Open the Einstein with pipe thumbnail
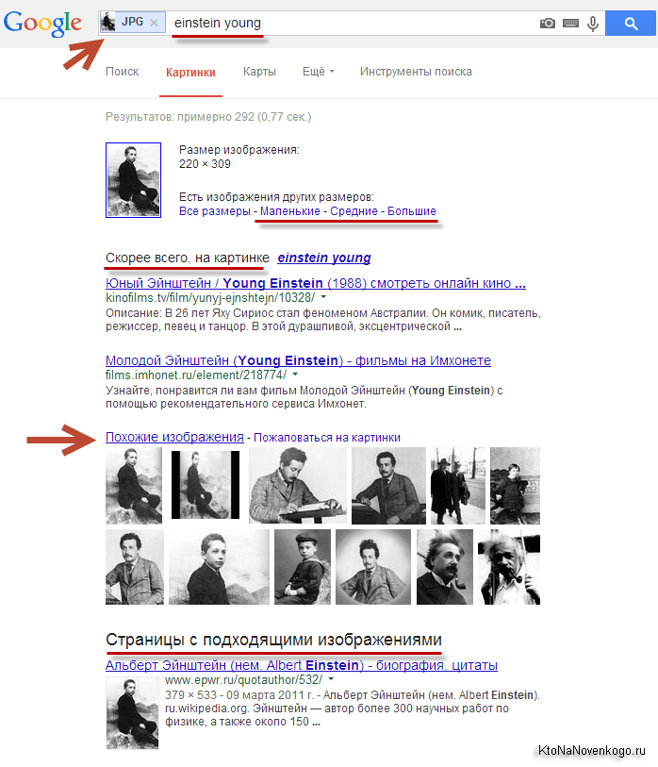The width and height of the screenshot is (658, 767). pyautogui.click(x=508, y=567)
